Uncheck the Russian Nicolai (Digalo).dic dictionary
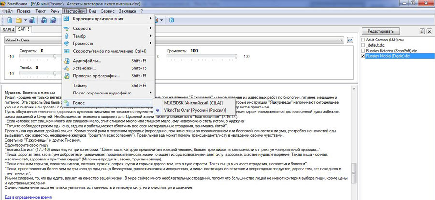 click(x=363, y=56)
